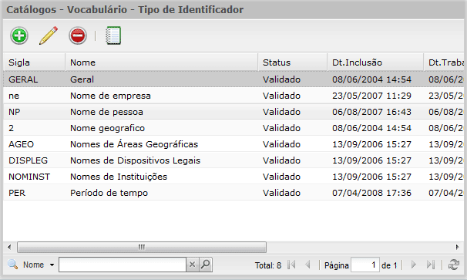
Task: Click the PER sigla cell
Action: pos(17,193)
